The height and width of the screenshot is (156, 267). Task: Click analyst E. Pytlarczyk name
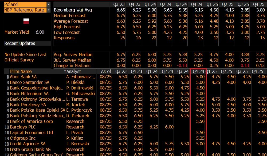pos(79,110)
